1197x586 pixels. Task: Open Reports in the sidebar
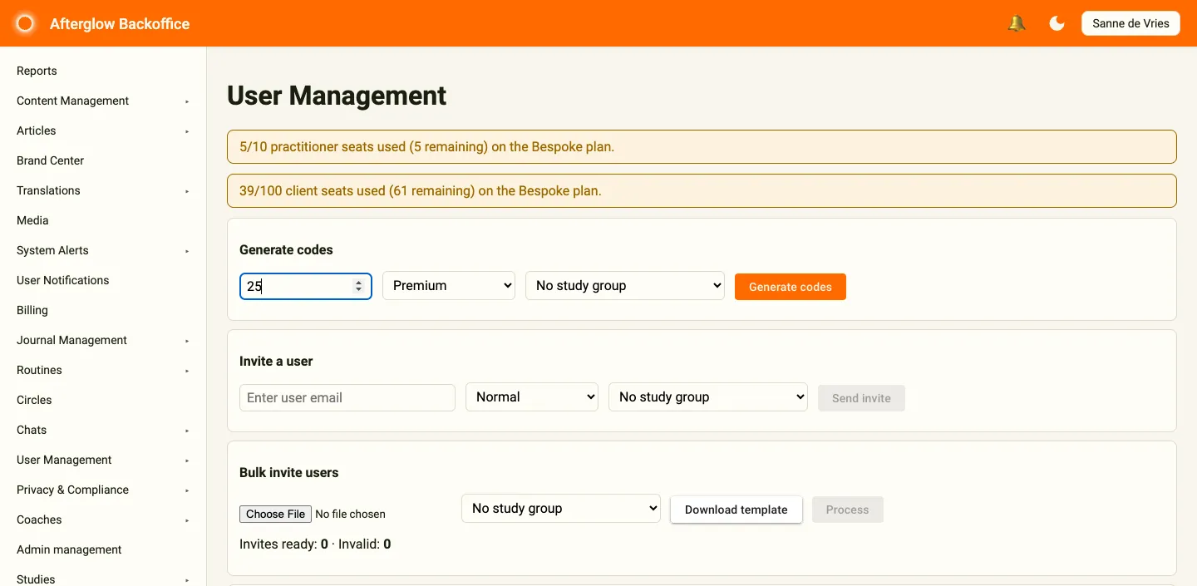click(37, 71)
